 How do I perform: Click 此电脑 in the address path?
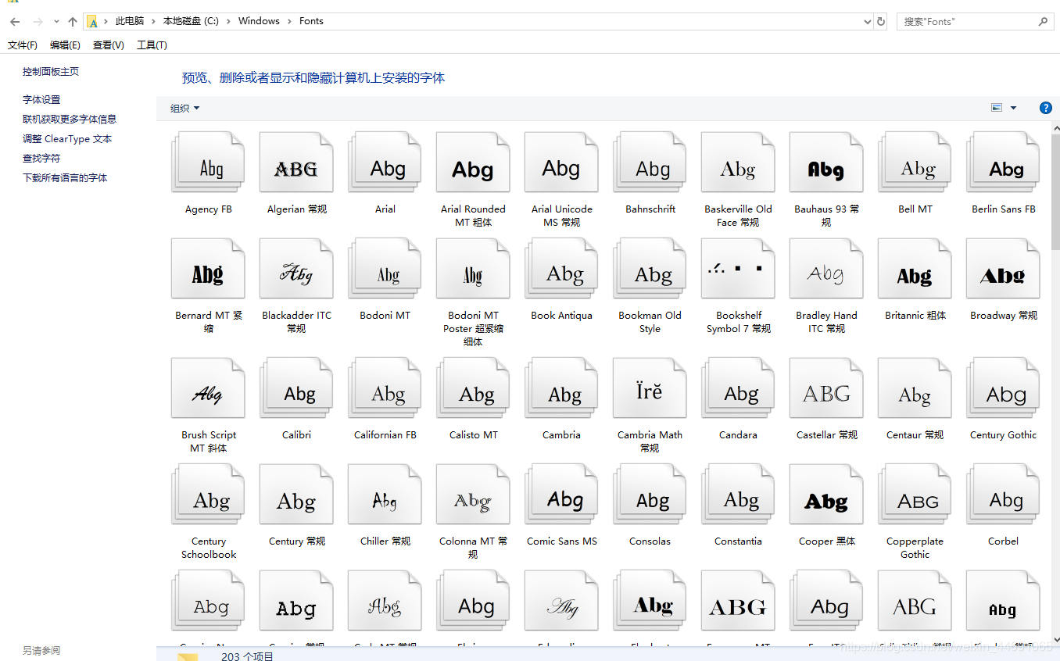tap(130, 21)
